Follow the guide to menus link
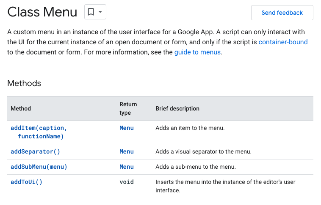 pos(197,52)
